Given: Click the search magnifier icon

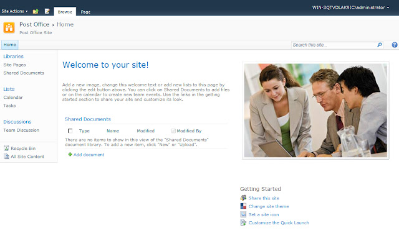Looking at the screenshot, I should [380, 45].
